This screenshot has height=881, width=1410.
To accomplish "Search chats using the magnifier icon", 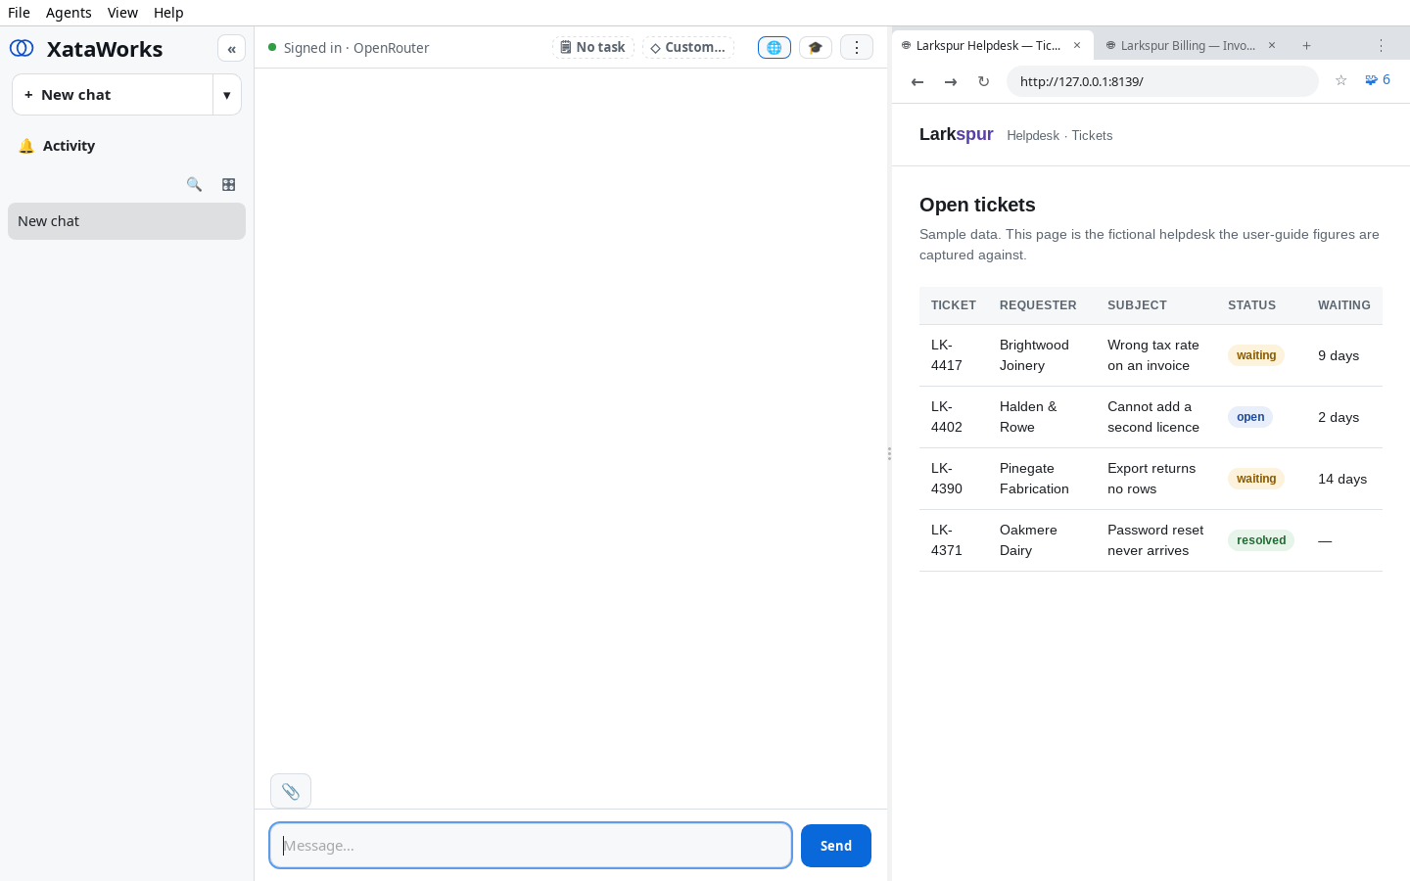I will tap(194, 184).
